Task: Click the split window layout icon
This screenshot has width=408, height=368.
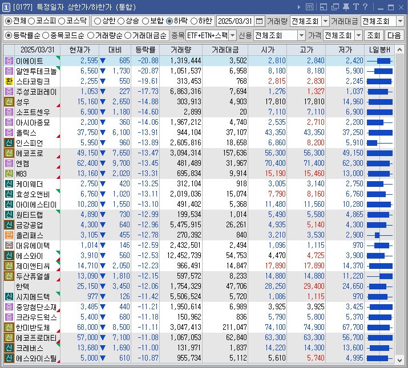Action: point(324,7)
